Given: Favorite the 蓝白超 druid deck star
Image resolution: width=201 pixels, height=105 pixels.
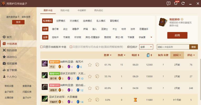Looking at the screenshot, I should click(x=90, y=88).
